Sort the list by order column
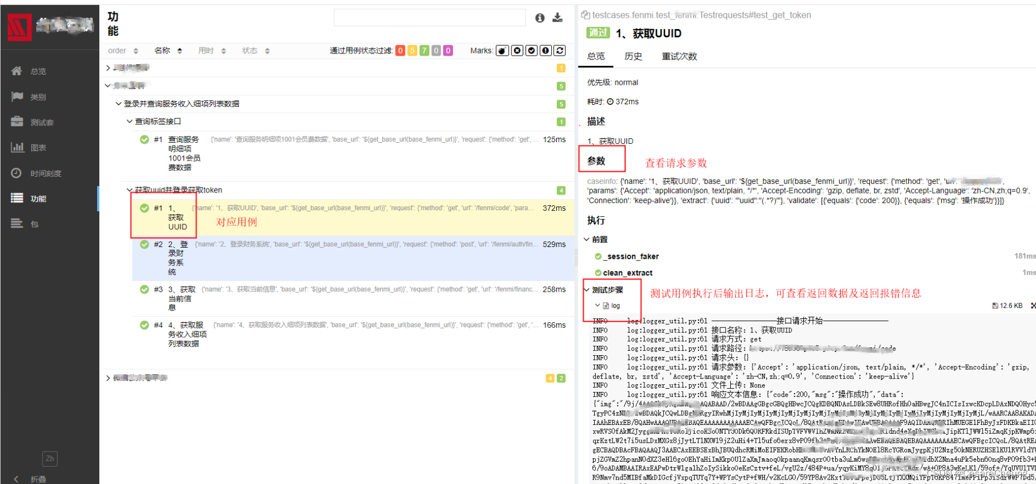Image resolution: width=1036 pixels, height=484 pixels. [x=123, y=51]
